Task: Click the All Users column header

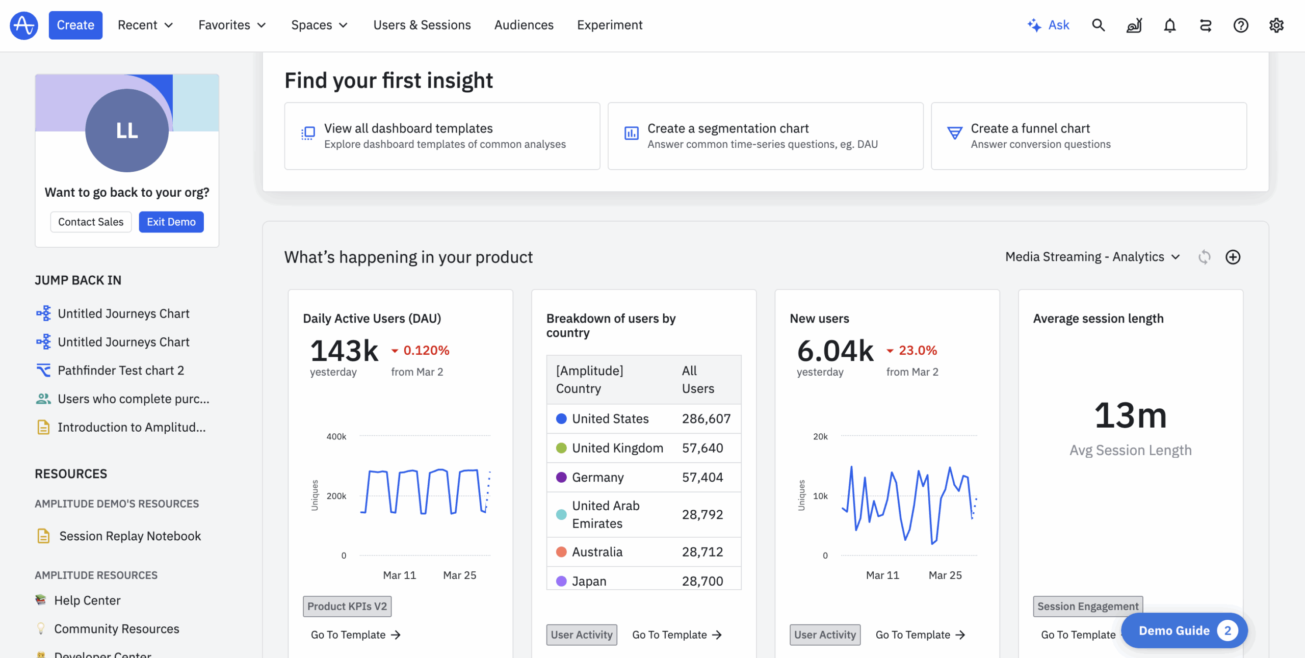Action: click(x=698, y=380)
